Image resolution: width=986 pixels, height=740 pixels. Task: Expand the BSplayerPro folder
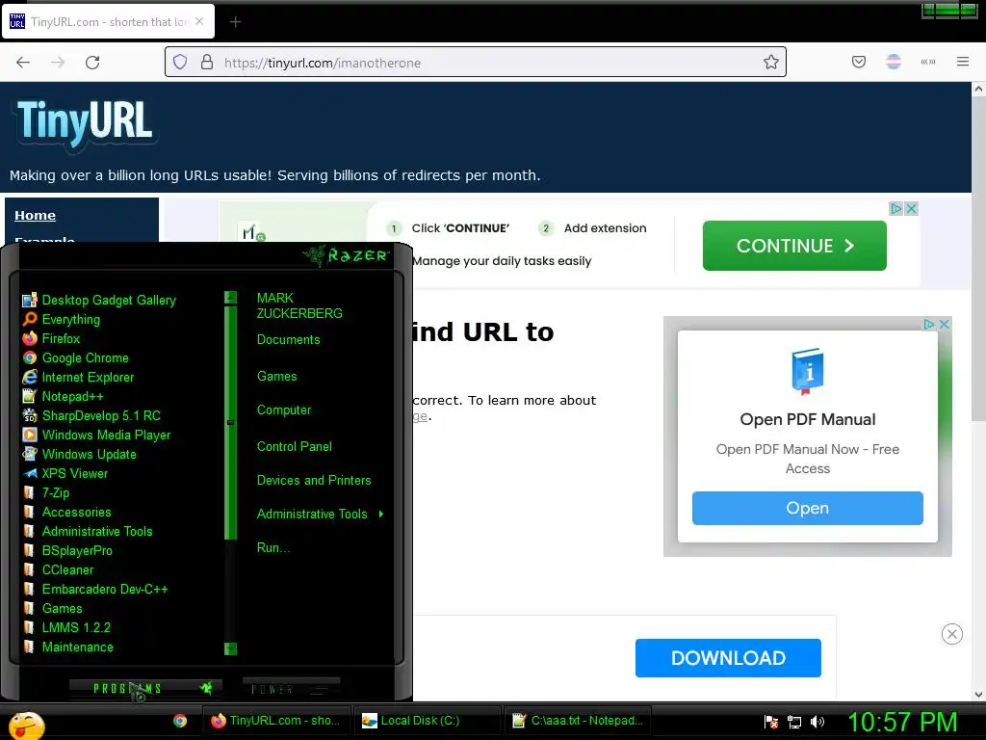(x=68, y=550)
